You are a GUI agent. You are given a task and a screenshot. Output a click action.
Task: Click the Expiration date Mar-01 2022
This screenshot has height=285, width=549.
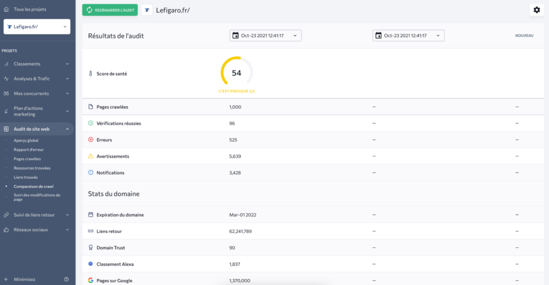pos(243,215)
